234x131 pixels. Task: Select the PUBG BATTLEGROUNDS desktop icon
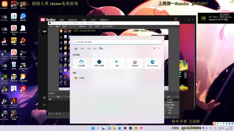coord(4,115)
